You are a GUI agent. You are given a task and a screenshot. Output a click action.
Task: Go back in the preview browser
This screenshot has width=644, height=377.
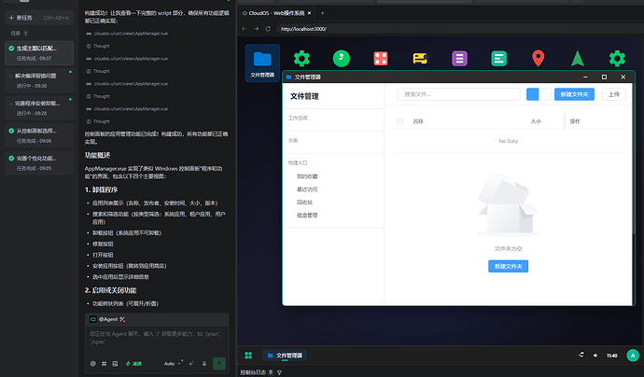245,29
